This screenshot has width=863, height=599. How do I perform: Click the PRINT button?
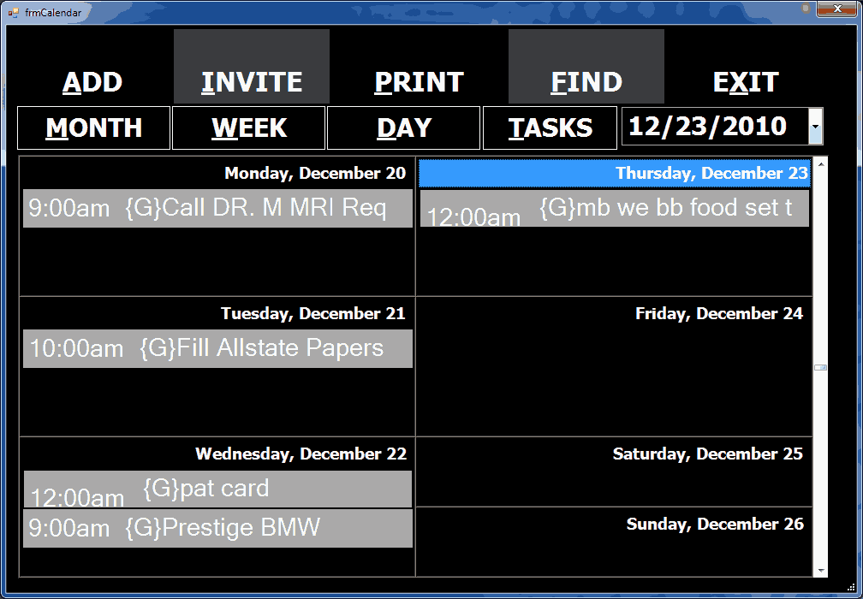419,82
